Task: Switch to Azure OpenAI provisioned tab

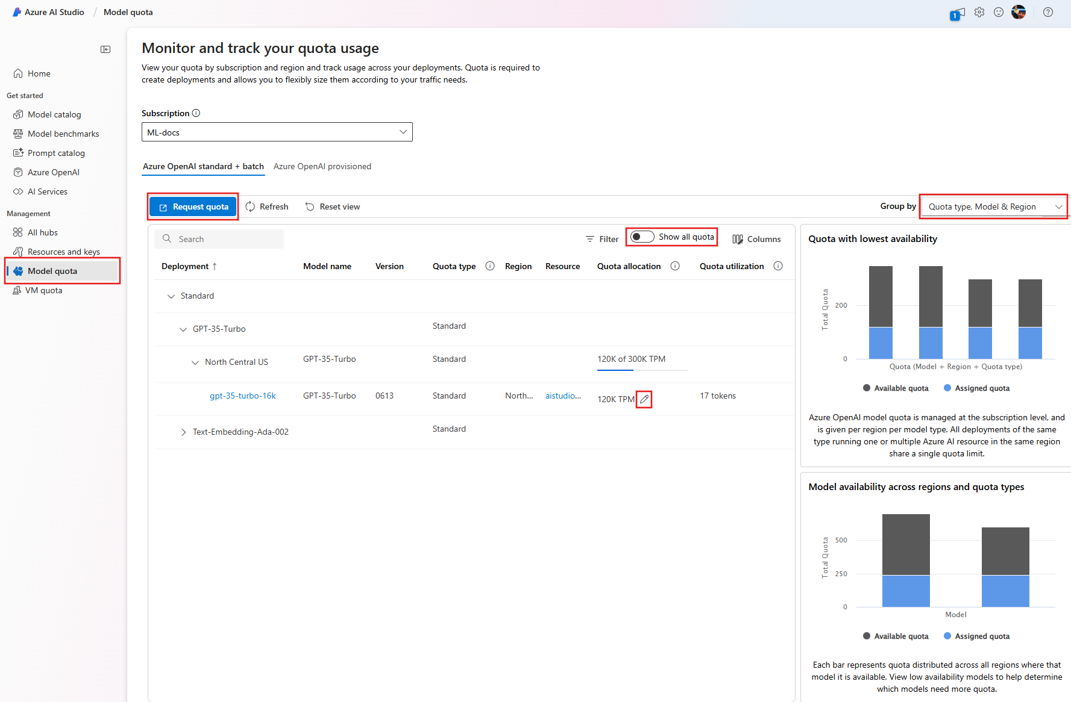Action: [322, 166]
